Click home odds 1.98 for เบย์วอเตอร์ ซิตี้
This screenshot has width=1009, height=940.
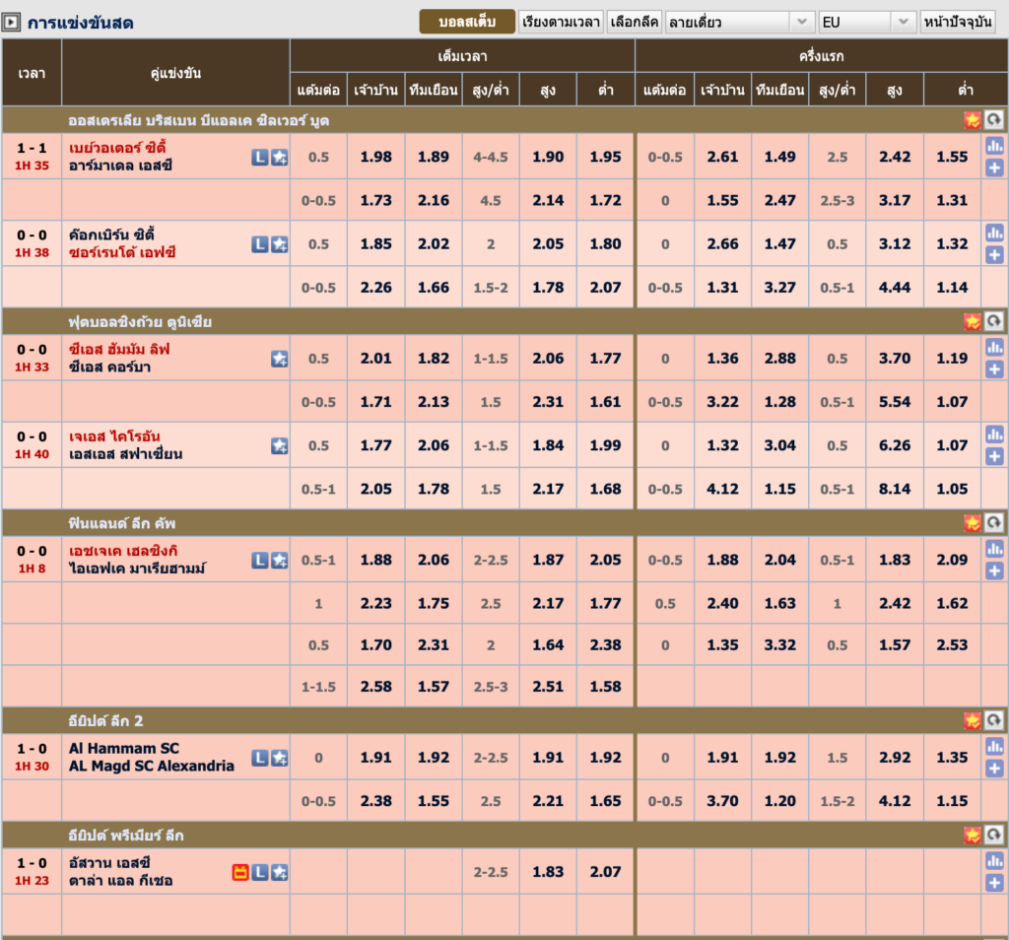tap(375, 157)
